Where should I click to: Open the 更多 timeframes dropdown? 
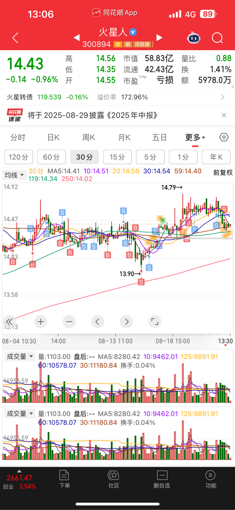pyautogui.click(x=195, y=137)
